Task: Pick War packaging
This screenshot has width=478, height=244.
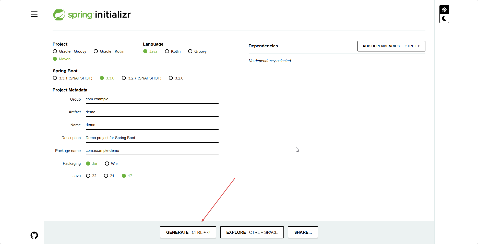Action: pos(111,164)
